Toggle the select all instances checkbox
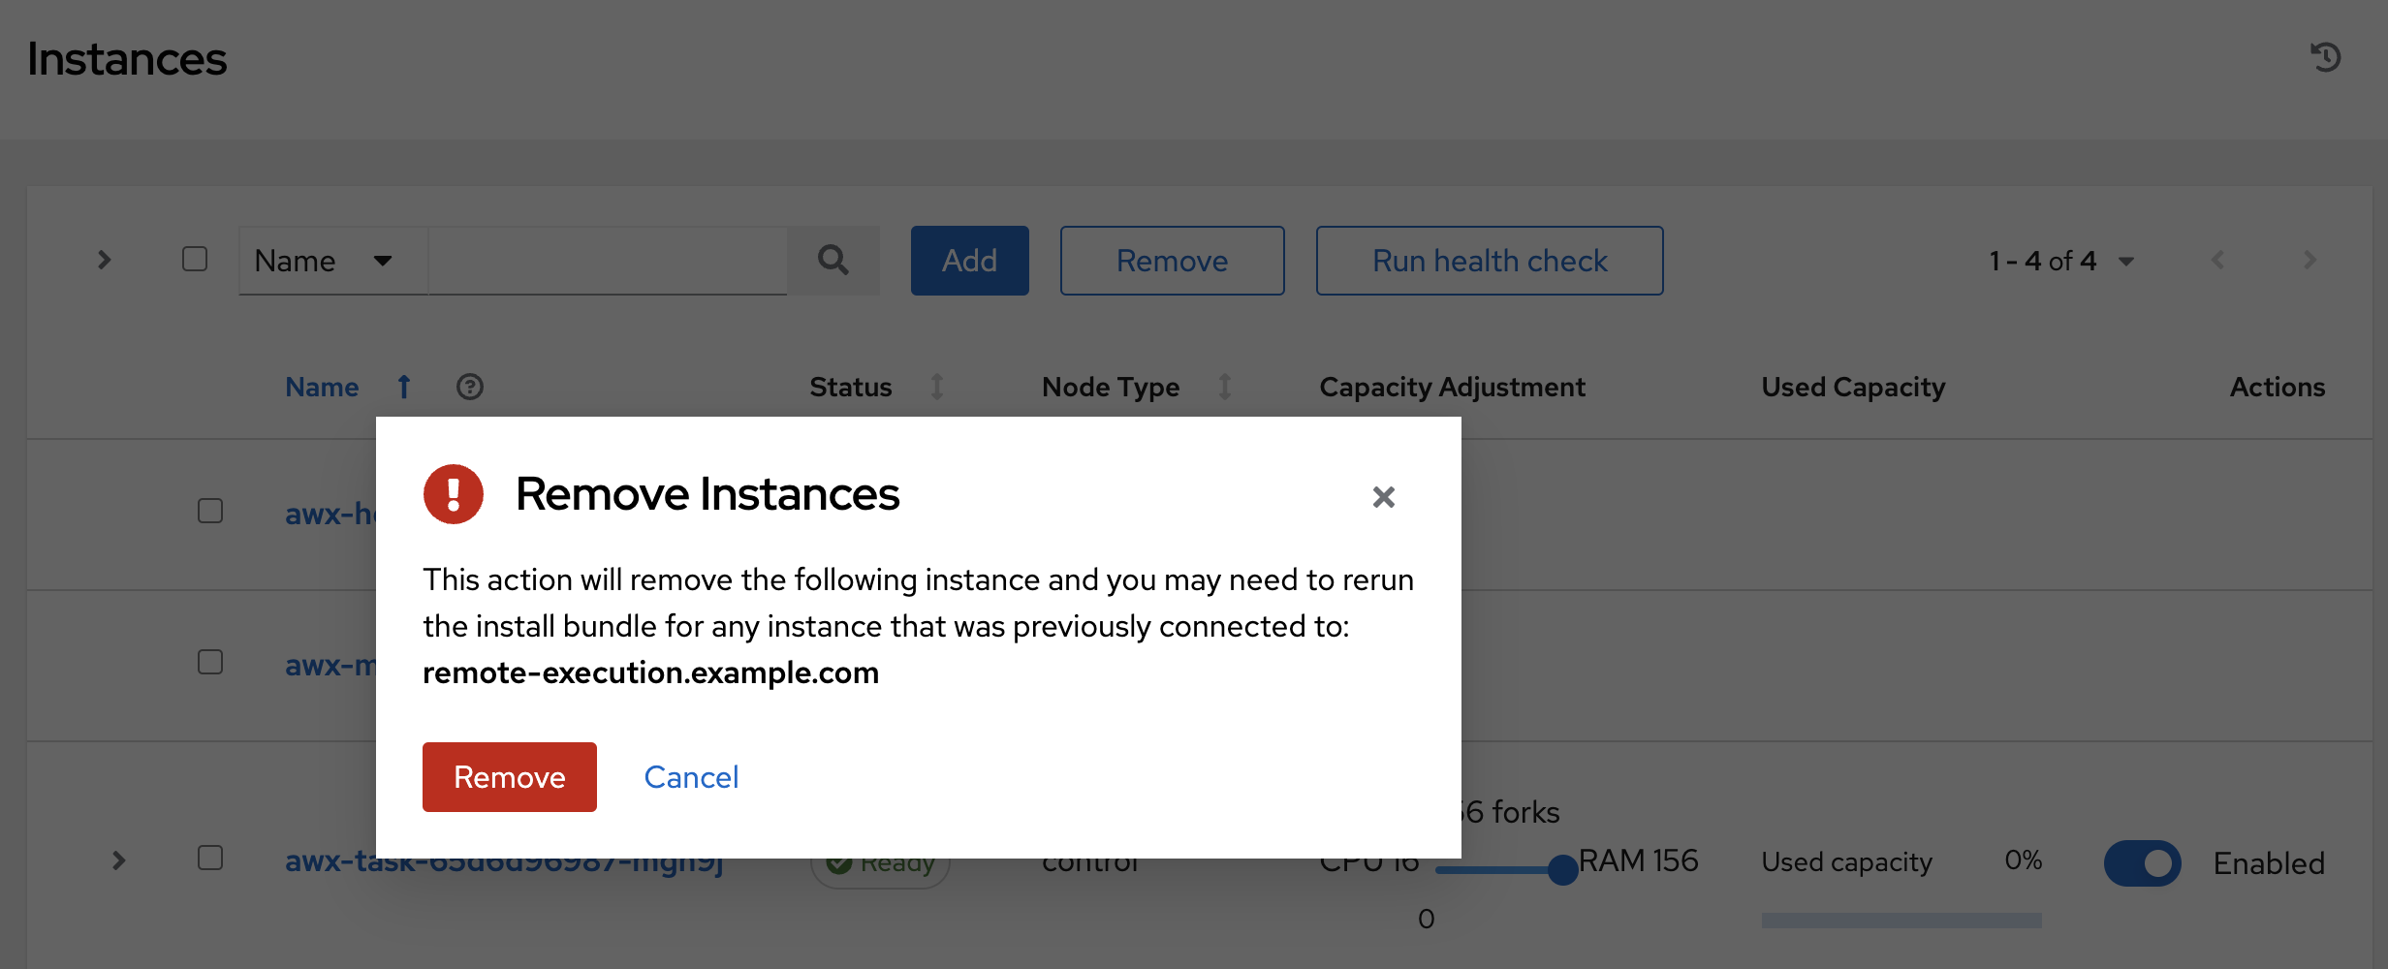 (x=195, y=260)
